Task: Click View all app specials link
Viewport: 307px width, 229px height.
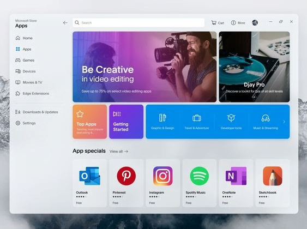Action: [x=119, y=151]
